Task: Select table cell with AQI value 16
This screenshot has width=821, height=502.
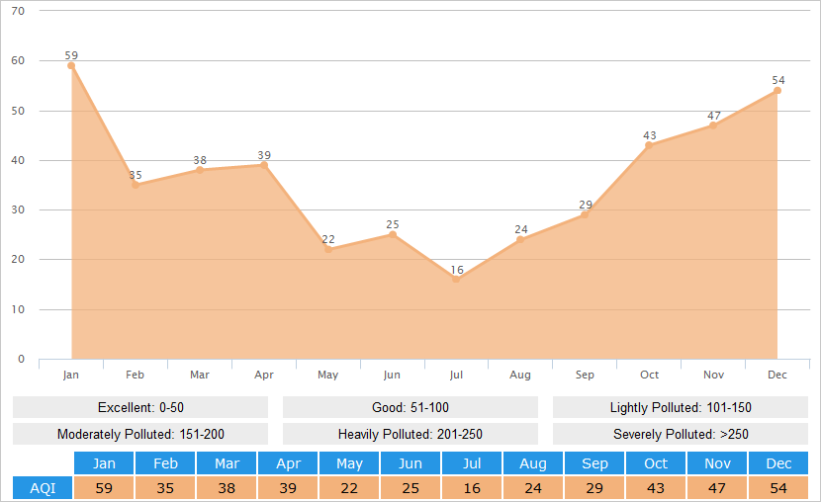Action: click(x=472, y=488)
